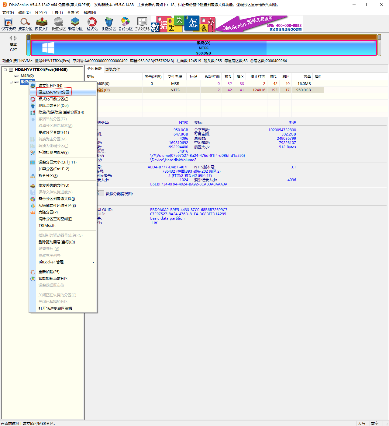Choose 调整分区大小(Ctrl_F11) from context menu

(x=63, y=162)
